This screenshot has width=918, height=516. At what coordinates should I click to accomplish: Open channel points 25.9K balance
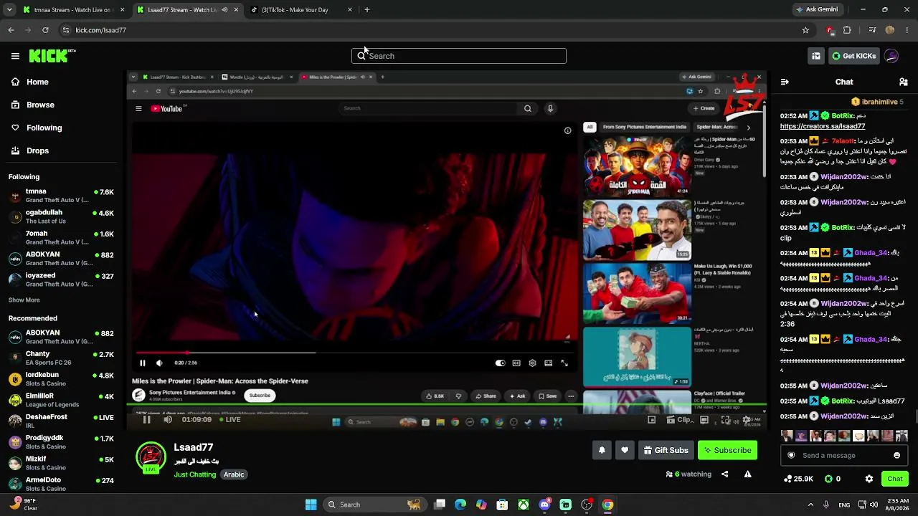(798, 479)
